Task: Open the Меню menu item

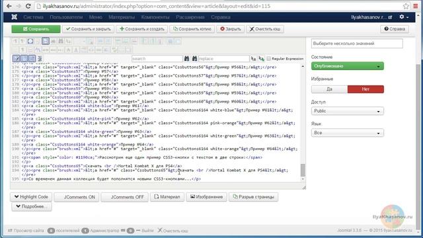Action: coord(95,17)
